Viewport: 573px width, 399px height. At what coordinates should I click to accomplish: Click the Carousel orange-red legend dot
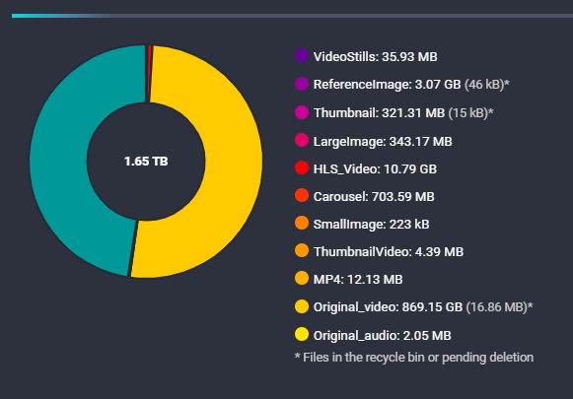coord(302,196)
